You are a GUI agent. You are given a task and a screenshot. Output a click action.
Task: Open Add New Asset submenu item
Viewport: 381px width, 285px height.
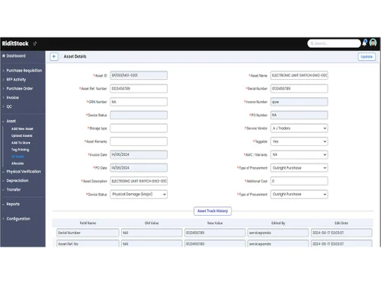pyautogui.click(x=22, y=128)
